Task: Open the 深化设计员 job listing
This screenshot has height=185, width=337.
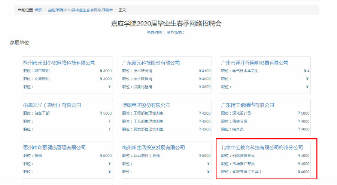Action: coord(242,113)
